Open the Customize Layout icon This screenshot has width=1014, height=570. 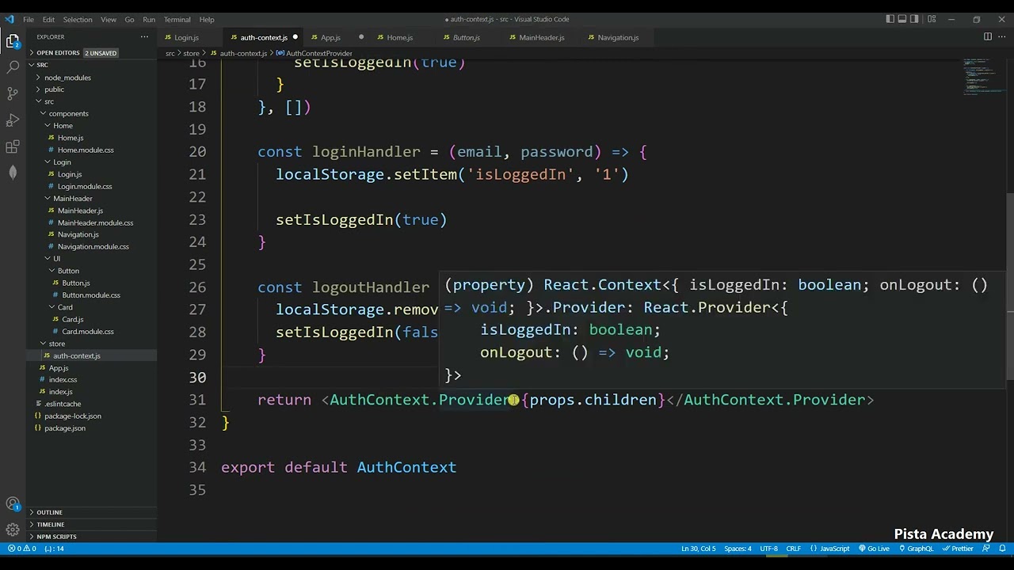[932, 19]
